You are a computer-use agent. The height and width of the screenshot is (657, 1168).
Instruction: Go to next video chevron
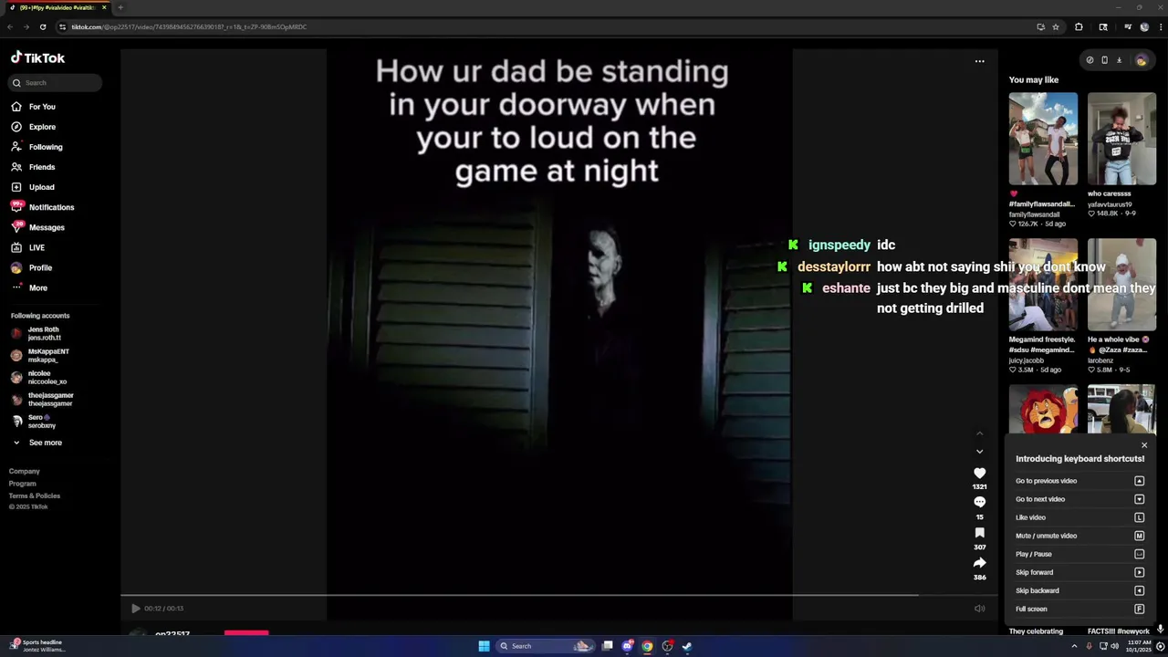(x=979, y=452)
